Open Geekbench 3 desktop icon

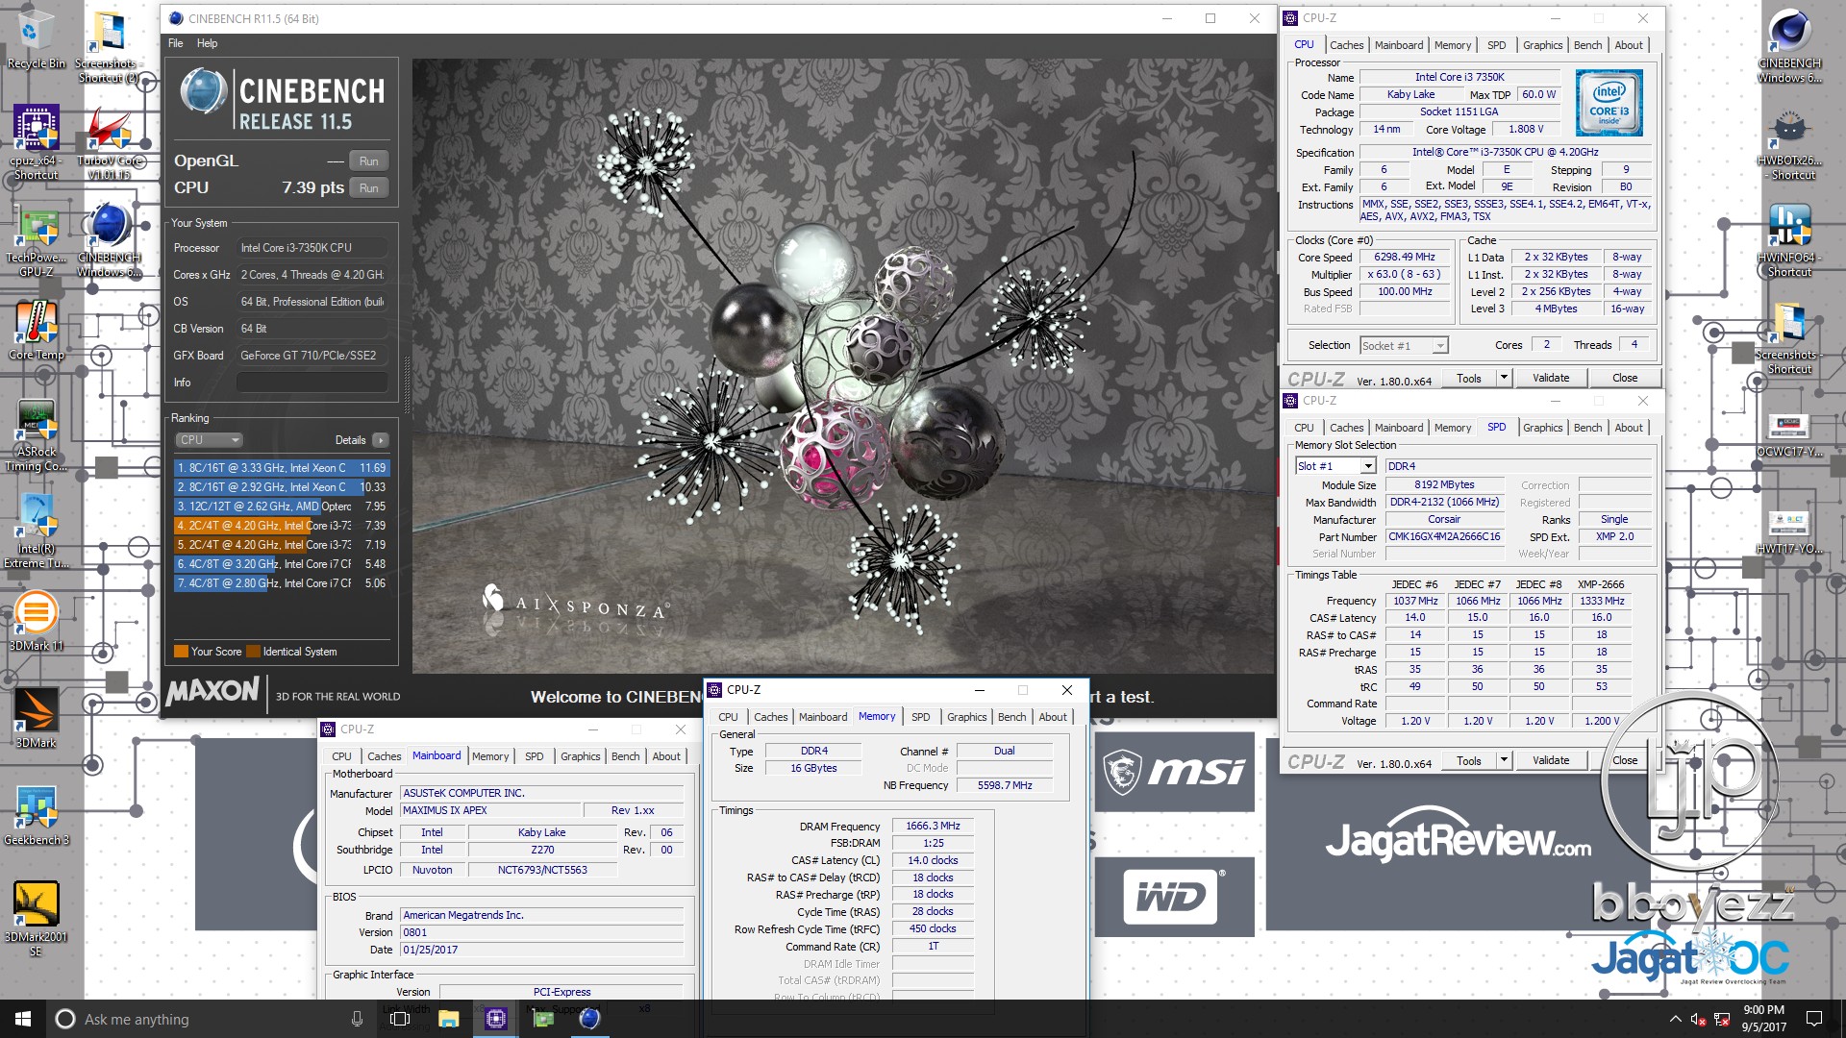pyautogui.click(x=36, y=815)
